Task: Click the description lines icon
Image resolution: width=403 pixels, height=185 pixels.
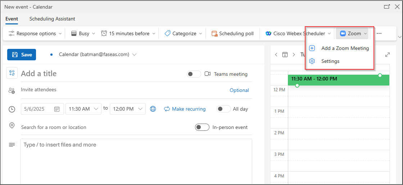Action: click(x=12, y=145)
